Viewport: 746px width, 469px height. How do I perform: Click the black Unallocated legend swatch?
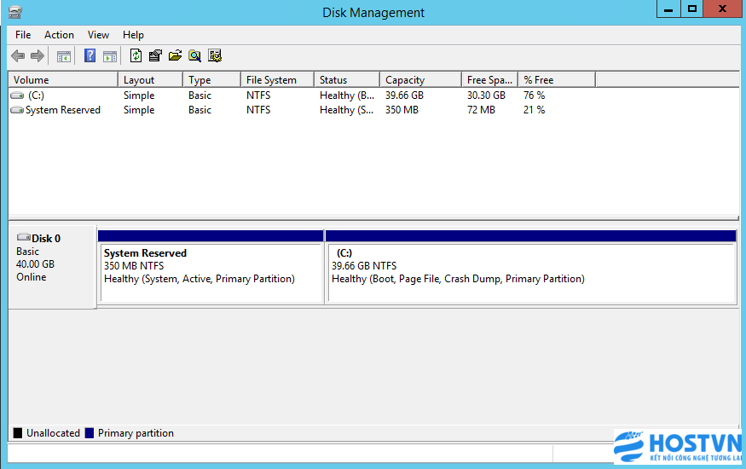point(18,433)
